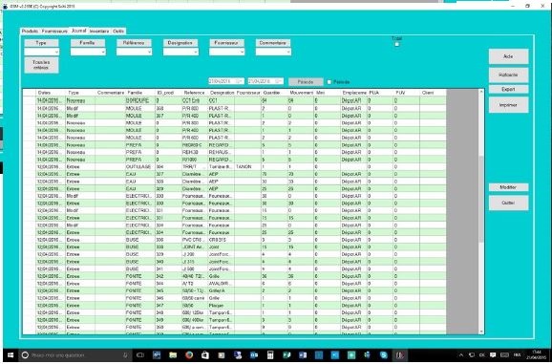Viewport: 552px width, 364px height.
Task: Click the Modifier button
Action: 508,187
